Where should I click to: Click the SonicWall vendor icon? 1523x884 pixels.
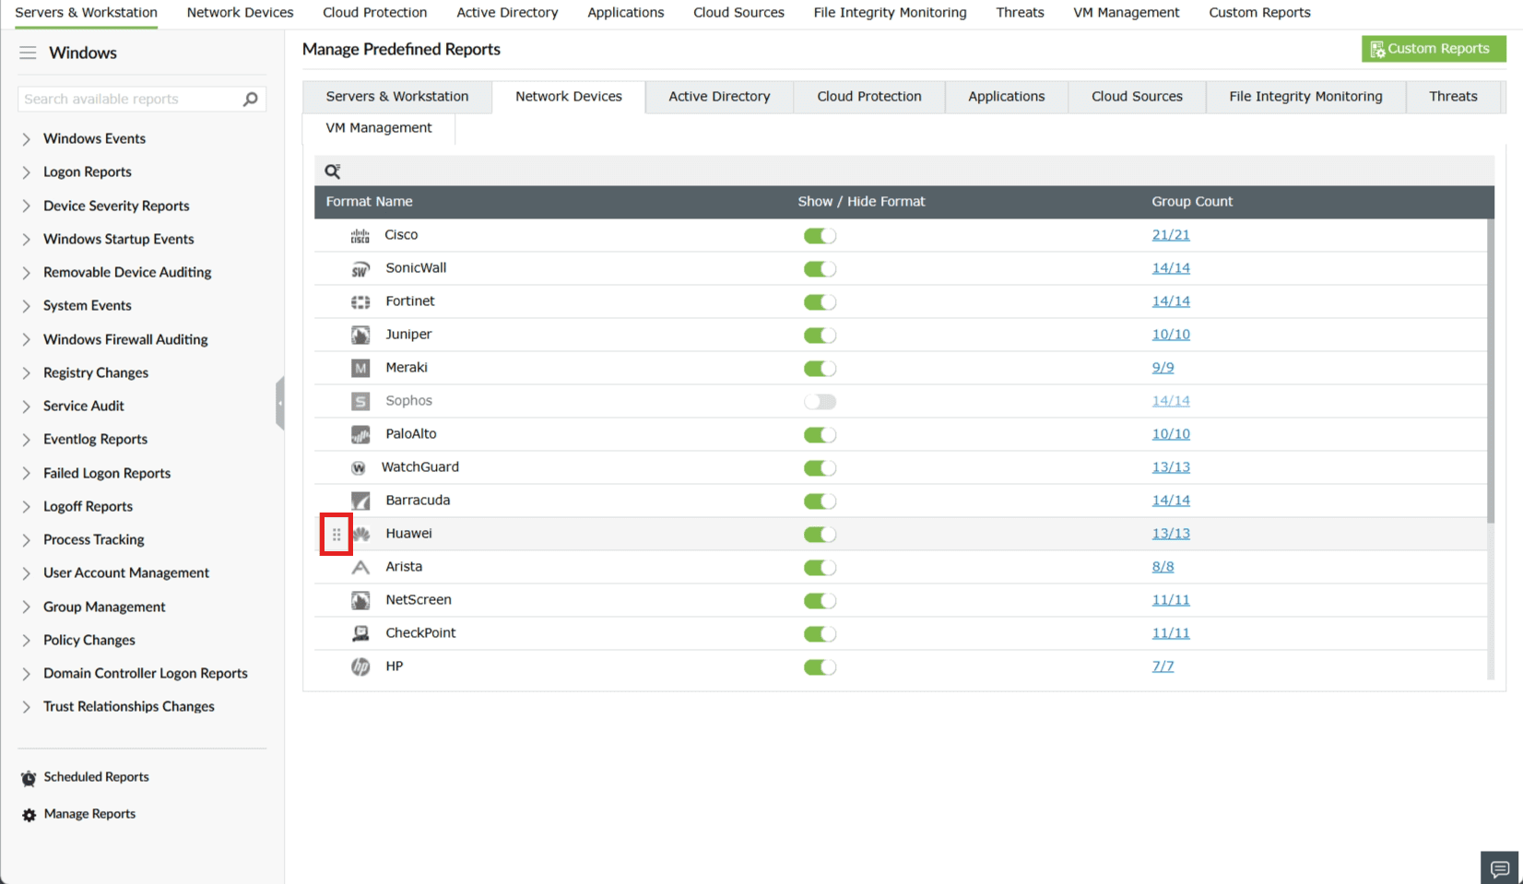360,268
